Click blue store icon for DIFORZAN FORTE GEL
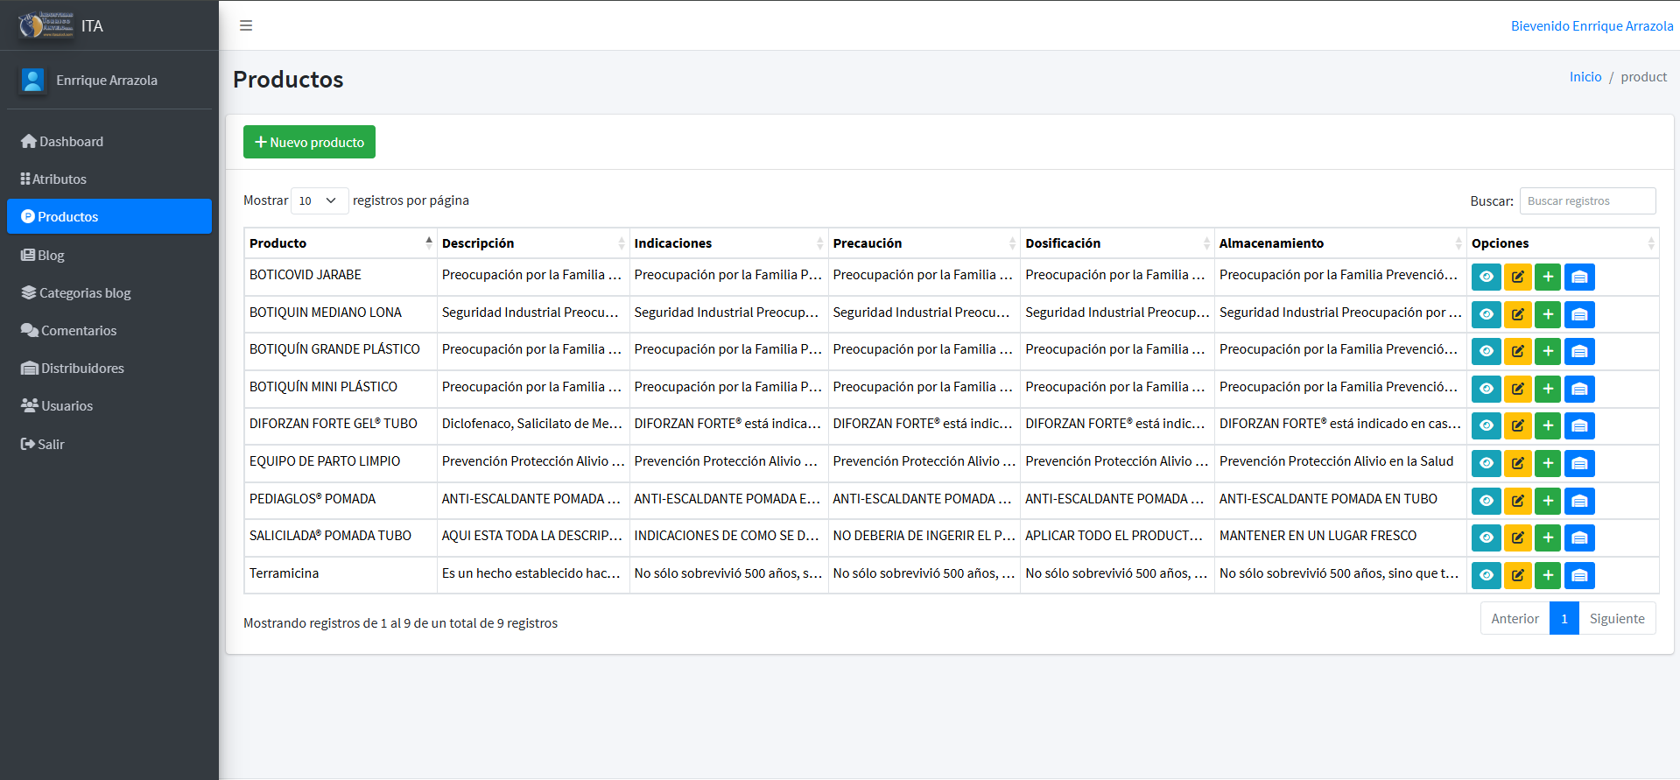Viewport: 1680px width, 780px height. [1579, 425]
